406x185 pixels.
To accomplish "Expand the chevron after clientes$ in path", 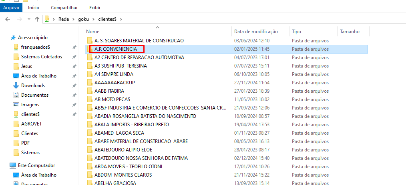I will [120, 19].
